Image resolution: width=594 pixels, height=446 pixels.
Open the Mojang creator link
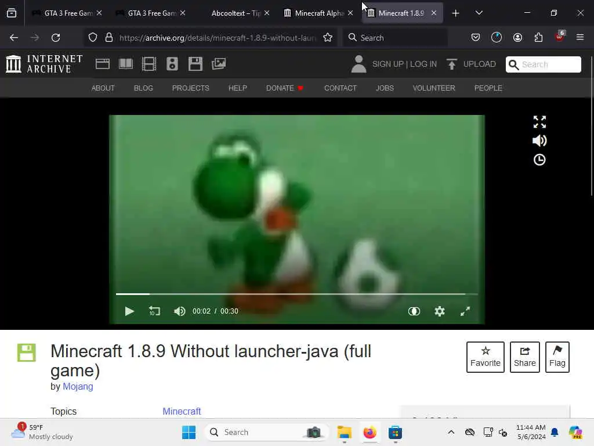(78, 386)
